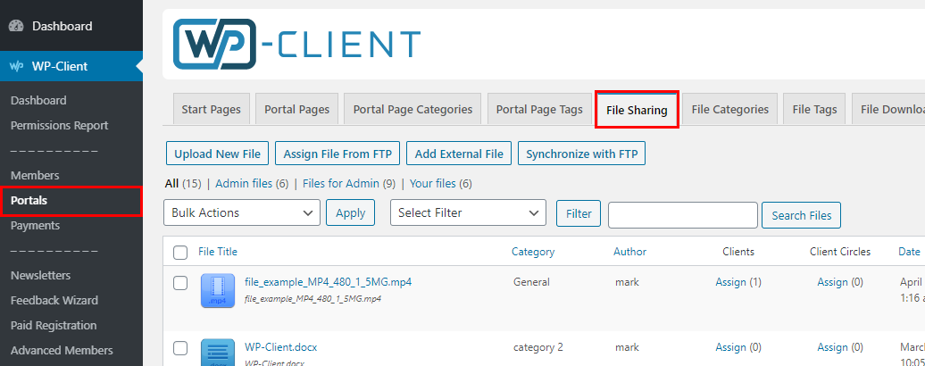Open the Portal Page Categories tab

[412, 109]
